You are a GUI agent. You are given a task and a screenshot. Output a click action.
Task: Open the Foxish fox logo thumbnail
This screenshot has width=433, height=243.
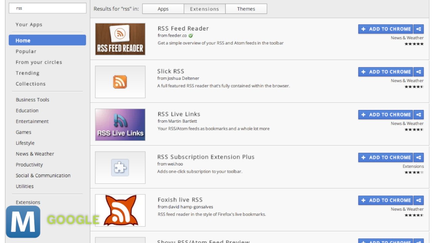click(x=120, y=211)
